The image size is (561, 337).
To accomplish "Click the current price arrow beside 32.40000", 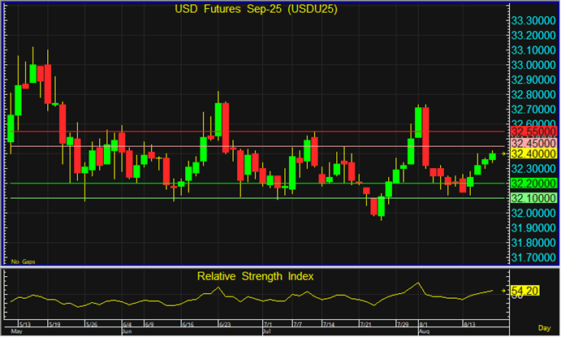I will pyautogui.click(x=504, y=153).
